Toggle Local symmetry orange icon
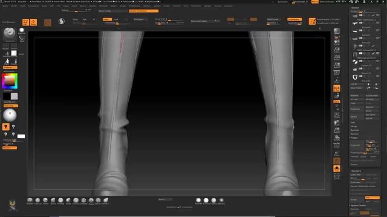 [337, 89]
